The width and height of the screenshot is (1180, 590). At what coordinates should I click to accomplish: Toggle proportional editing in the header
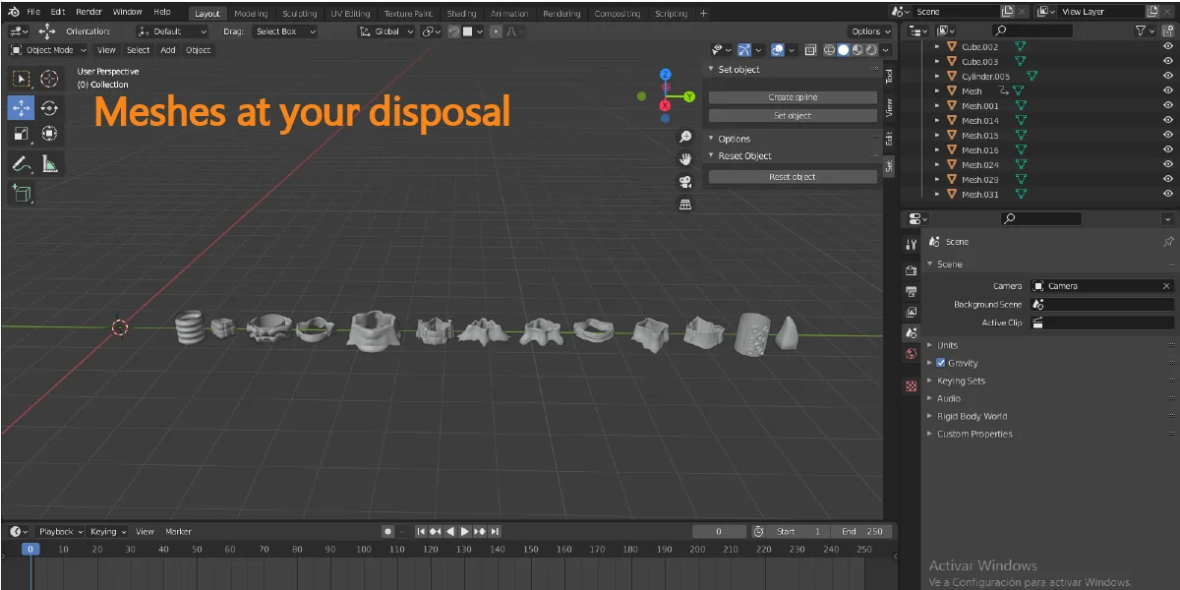tap(497, 31)
